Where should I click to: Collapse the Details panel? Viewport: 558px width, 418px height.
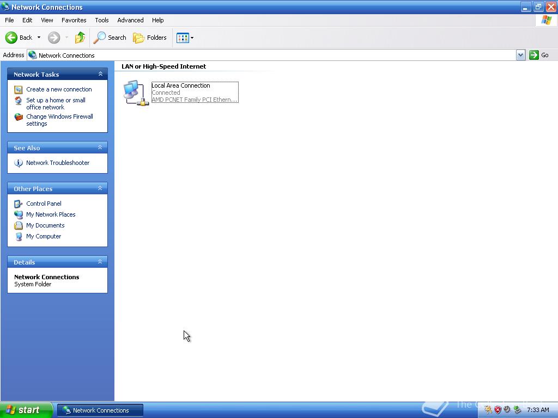[100, 262]
